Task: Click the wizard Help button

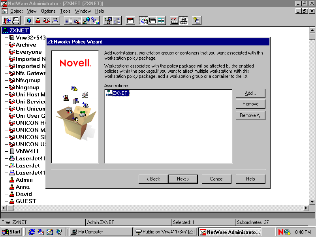Action: pos(250,179)
